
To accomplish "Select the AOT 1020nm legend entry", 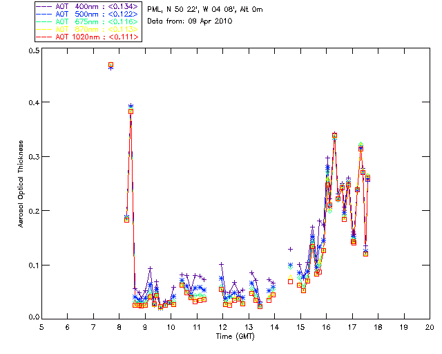I will 88,37.
